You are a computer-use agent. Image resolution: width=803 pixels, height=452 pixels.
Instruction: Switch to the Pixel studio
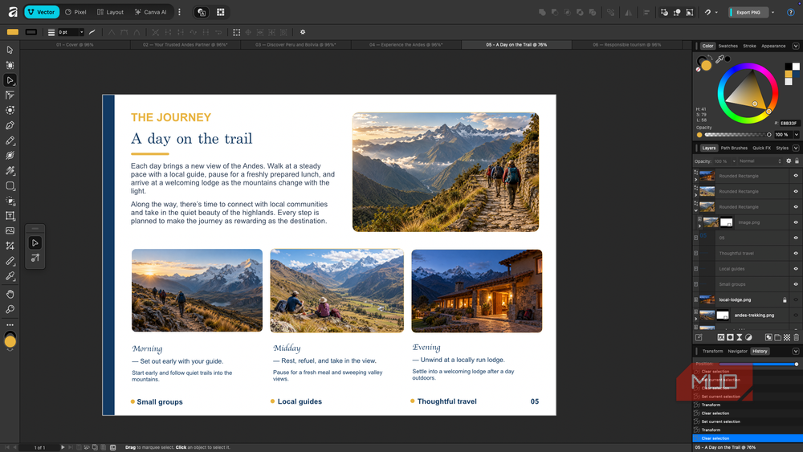75,12
